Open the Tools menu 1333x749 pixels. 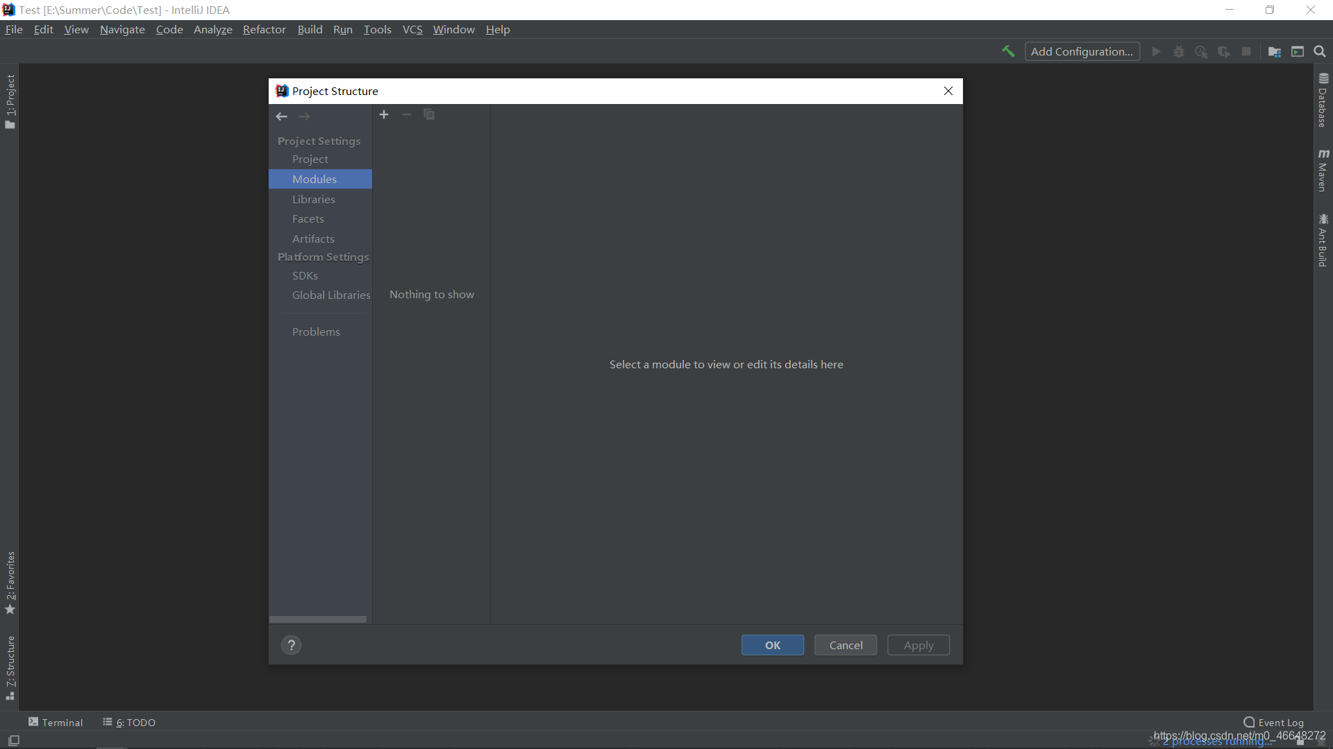(x=377, y=29)
